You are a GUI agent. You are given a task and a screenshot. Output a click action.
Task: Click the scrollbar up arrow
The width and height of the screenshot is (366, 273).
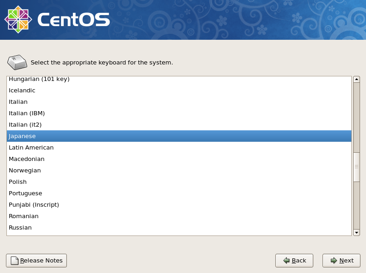[x=356, y=80]
